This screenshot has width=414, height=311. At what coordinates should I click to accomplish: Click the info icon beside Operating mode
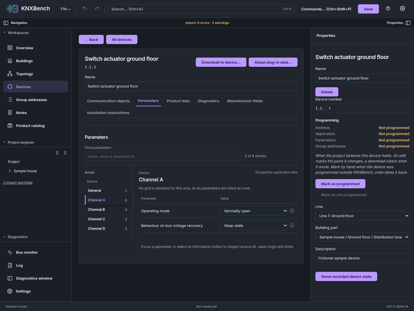click(x=292, y=211)
